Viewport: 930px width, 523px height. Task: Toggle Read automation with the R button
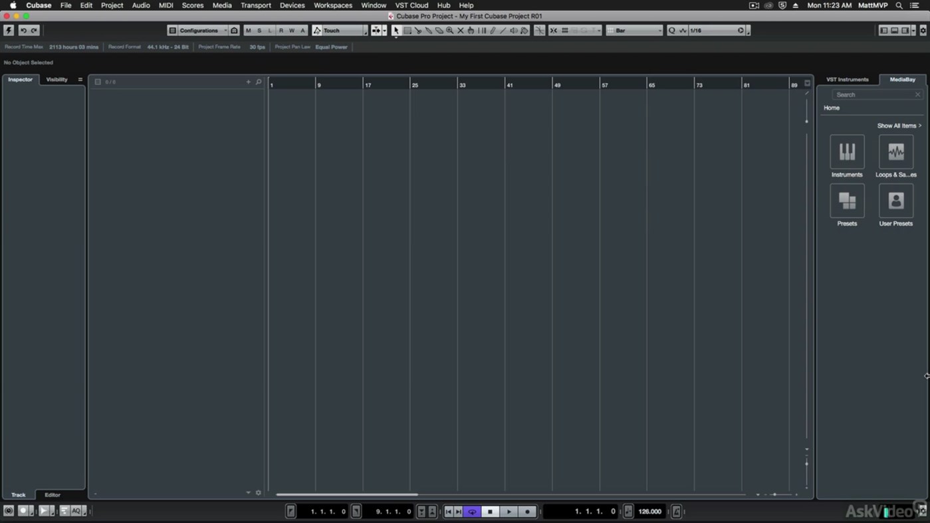(281, 30)
